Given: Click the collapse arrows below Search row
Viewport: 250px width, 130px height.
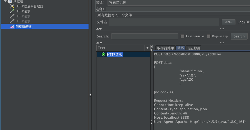Looking at the screenshot, I should pos(99,43).
